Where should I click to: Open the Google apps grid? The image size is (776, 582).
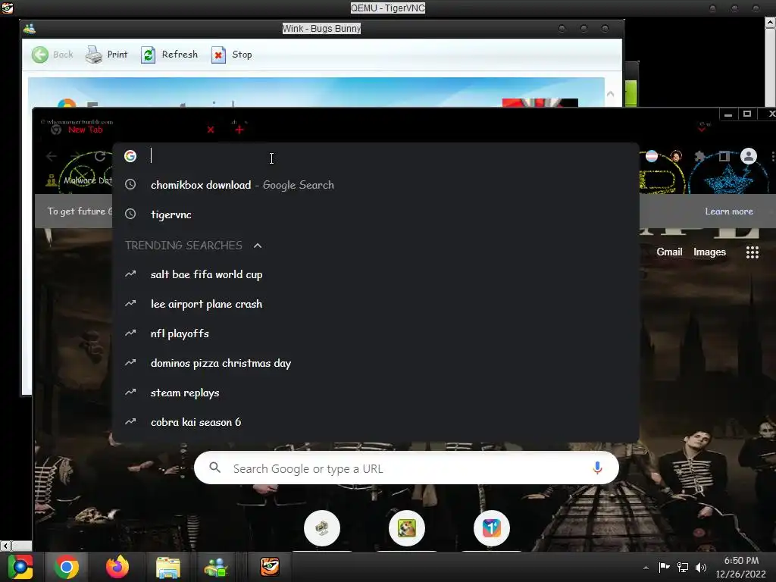753,252
